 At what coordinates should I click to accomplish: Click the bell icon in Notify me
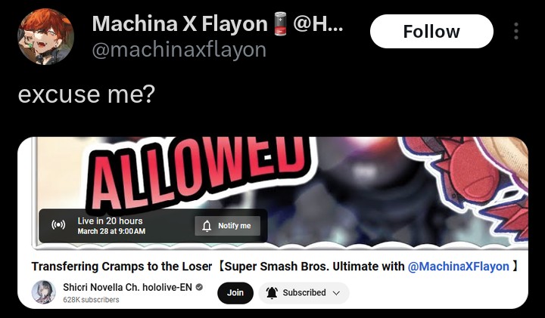tap(207, 226)
